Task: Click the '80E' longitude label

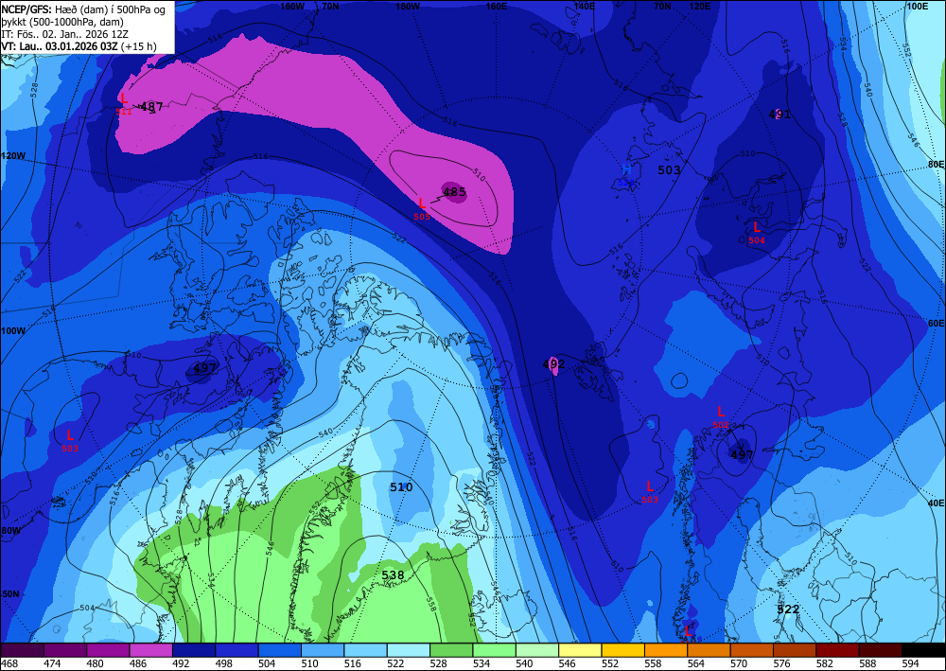Action: 936,164
